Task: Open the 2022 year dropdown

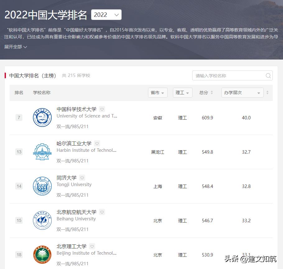Action: (106, 14)
